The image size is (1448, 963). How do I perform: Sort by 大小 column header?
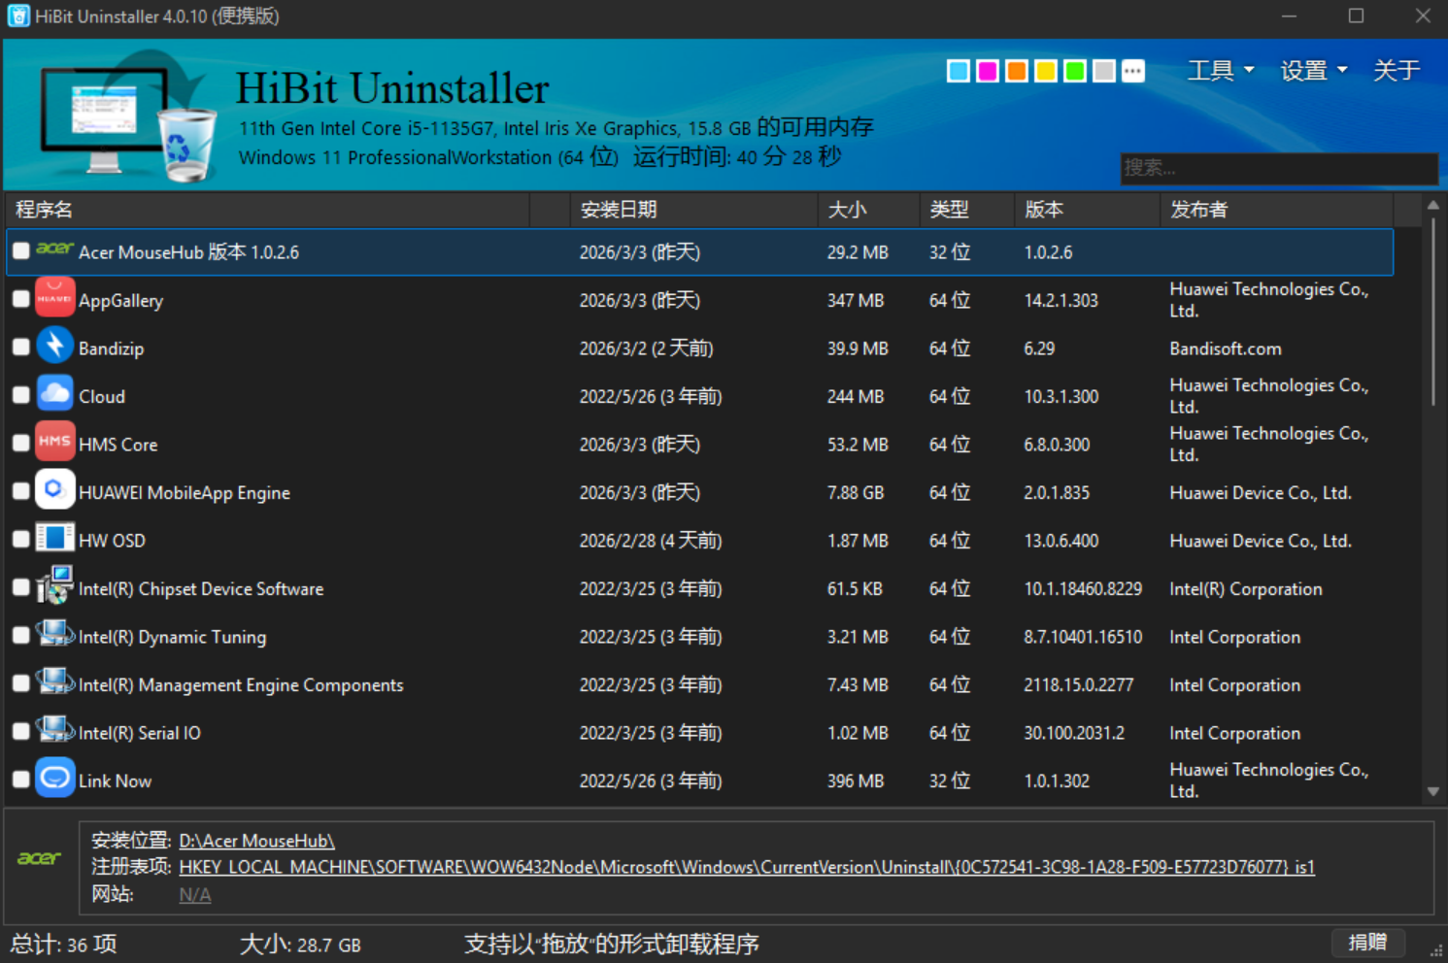[868, 210]
